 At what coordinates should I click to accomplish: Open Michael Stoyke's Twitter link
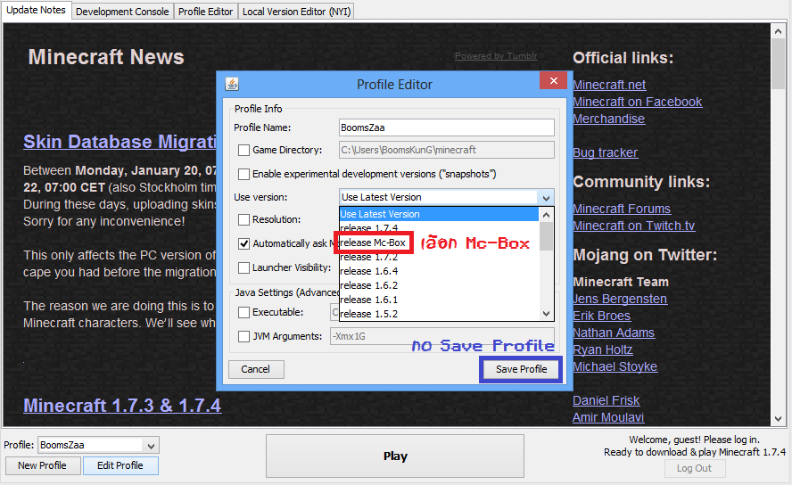click(615, 366)
